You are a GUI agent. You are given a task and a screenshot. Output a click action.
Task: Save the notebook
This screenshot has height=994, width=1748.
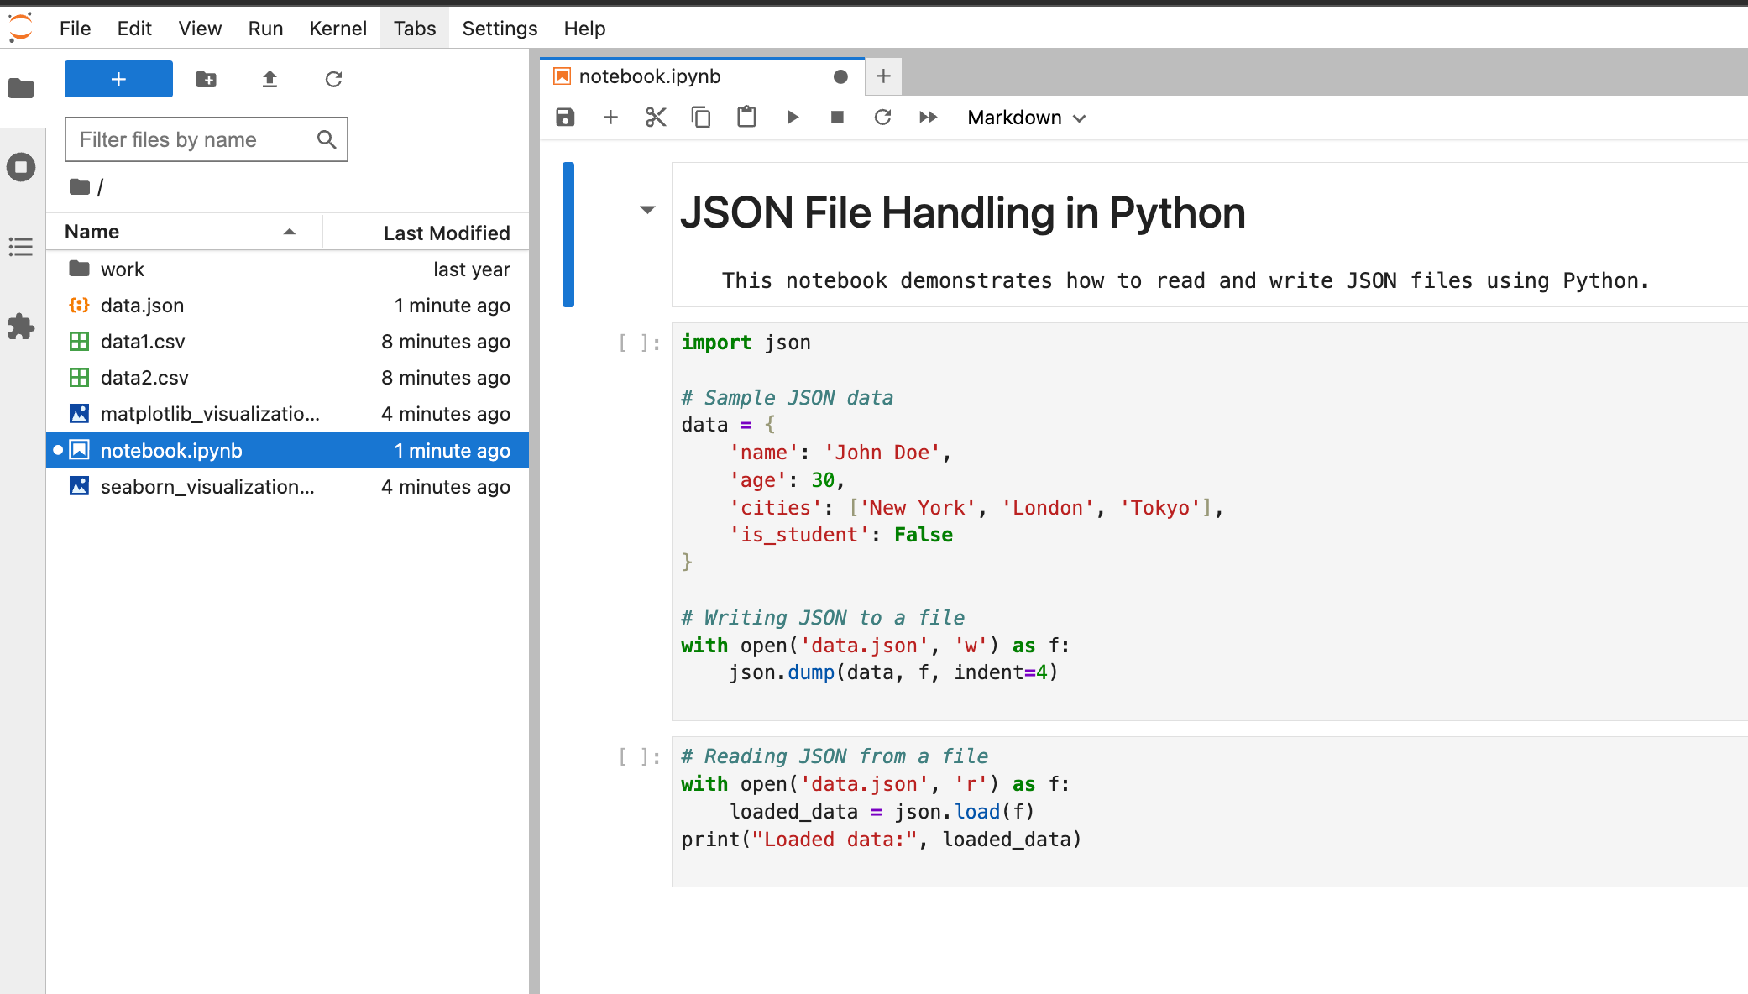564,118
